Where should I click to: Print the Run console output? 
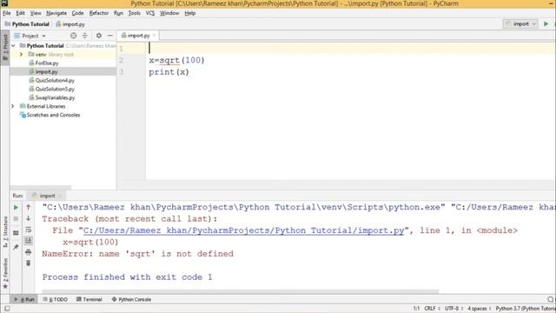29,252
